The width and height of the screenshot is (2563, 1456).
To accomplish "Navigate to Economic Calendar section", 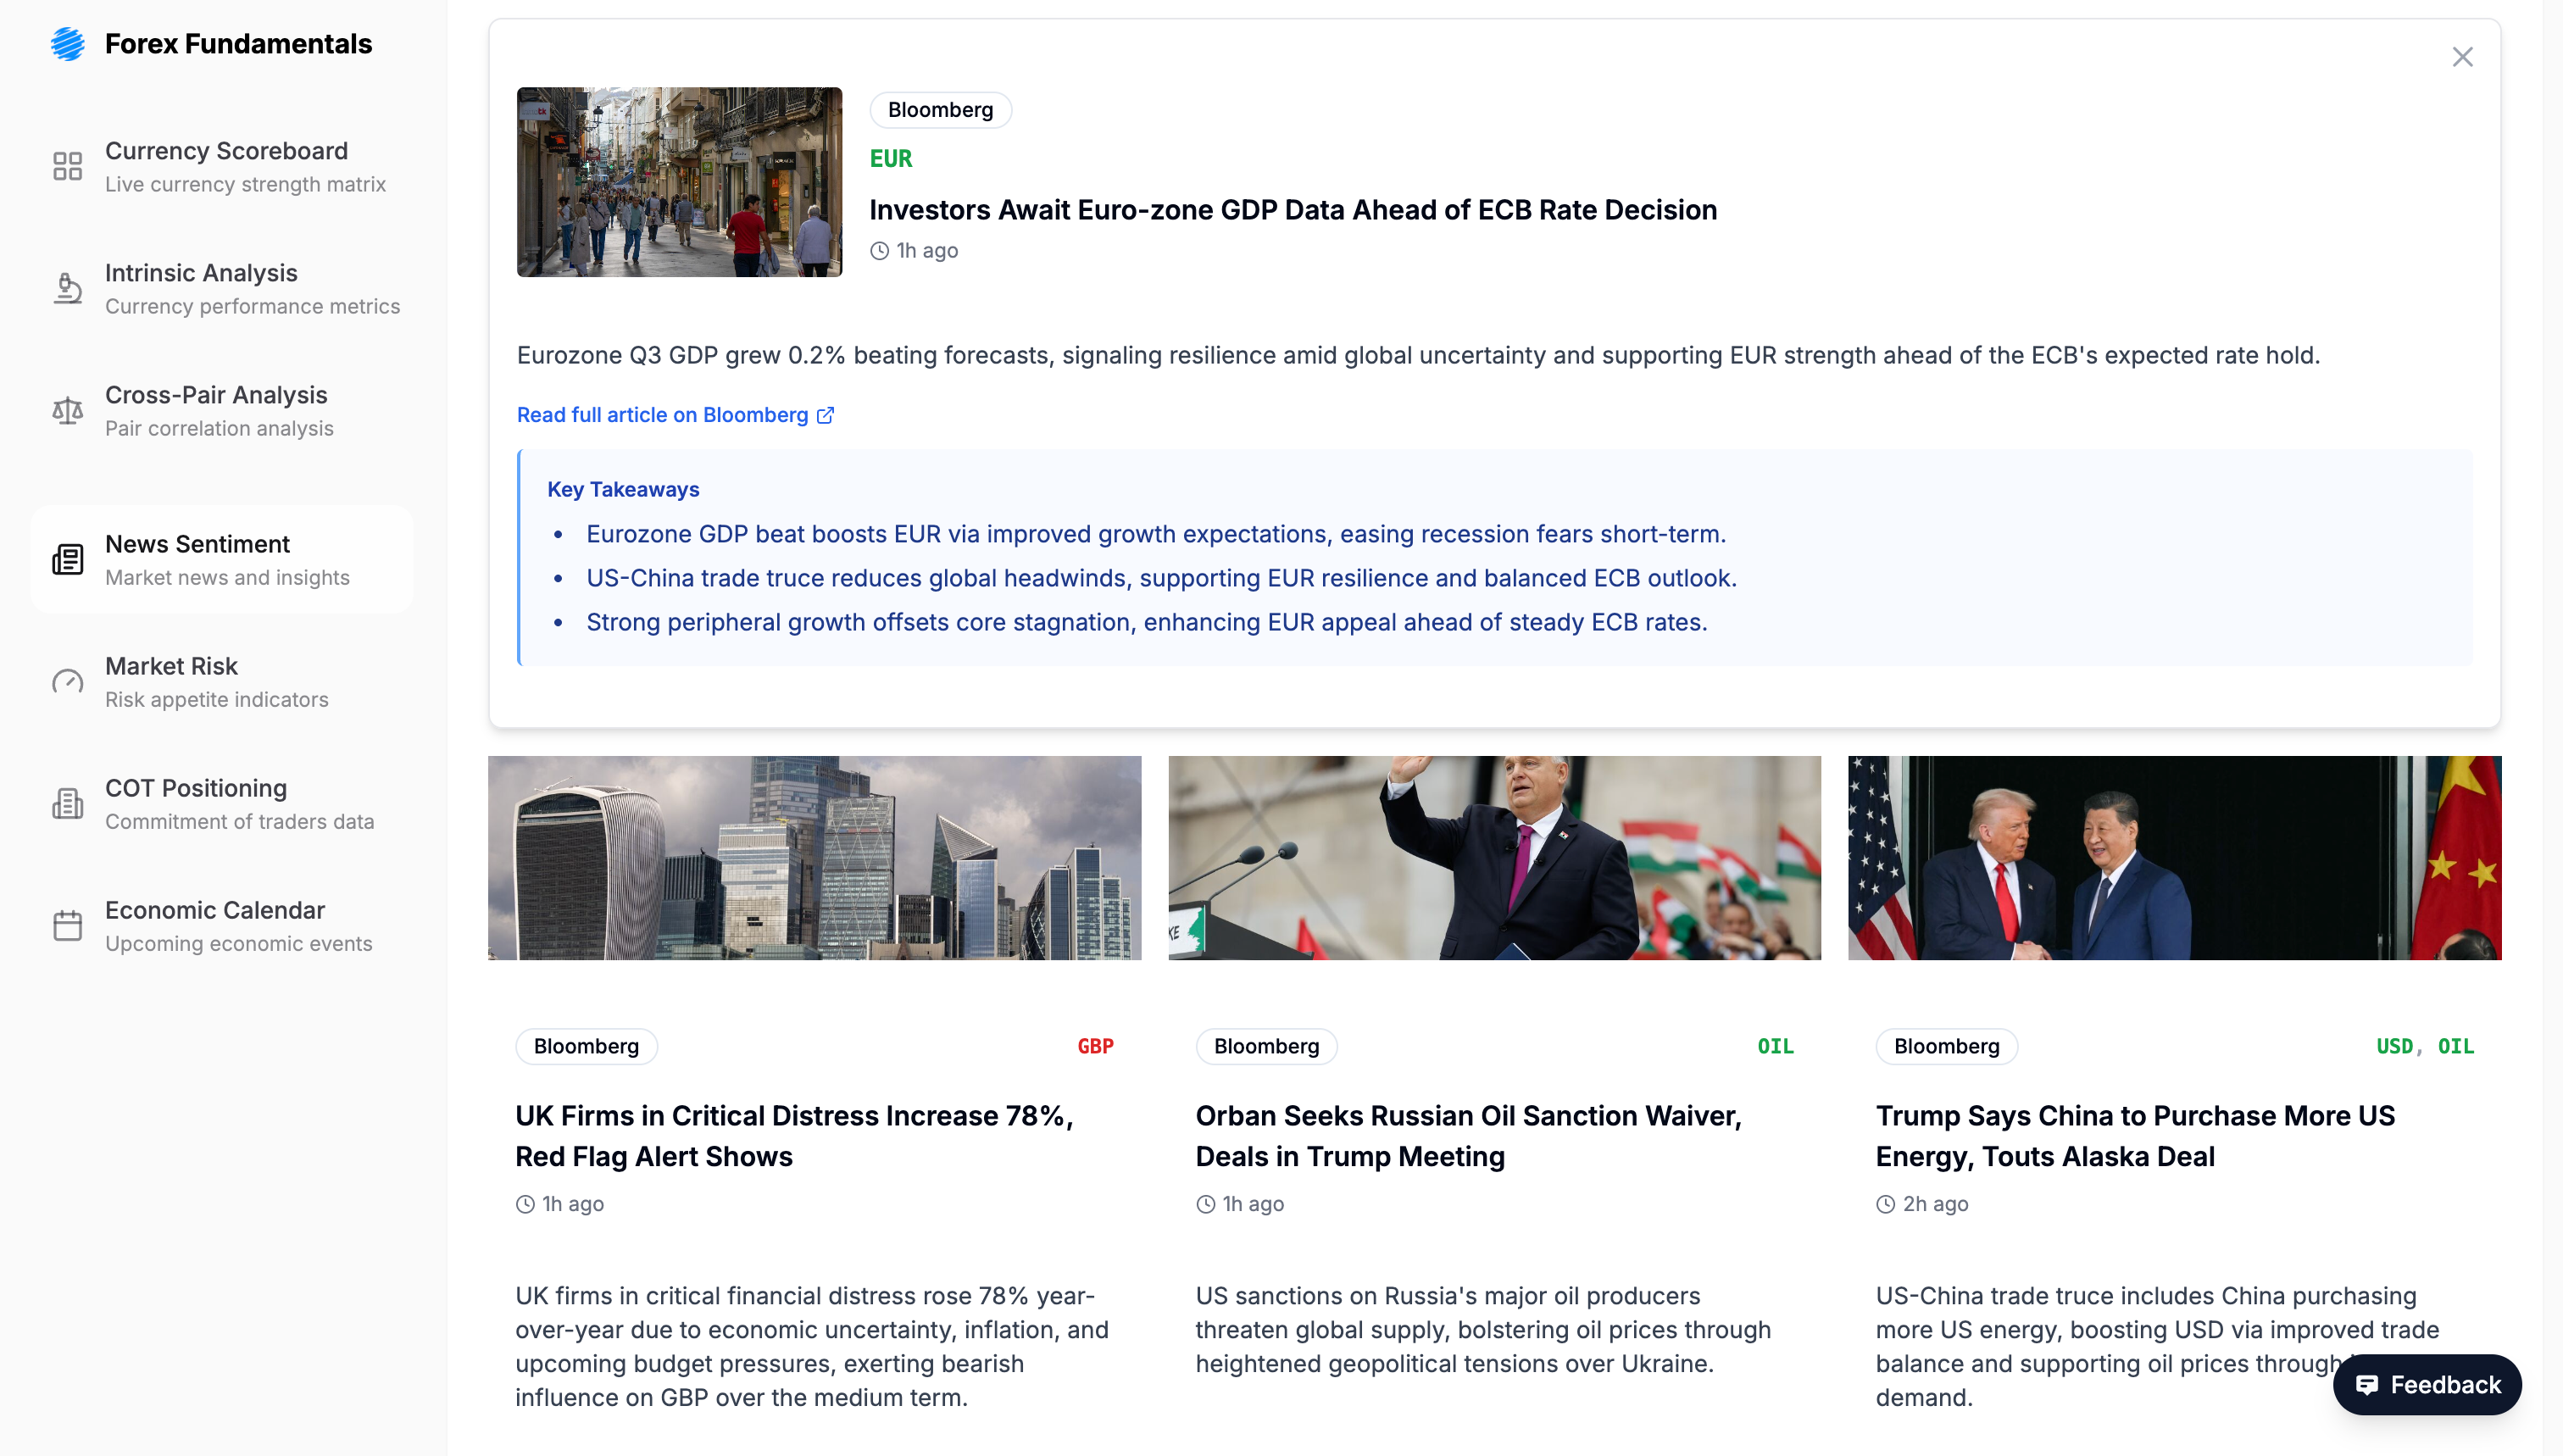I will click(x=214, y=925).
